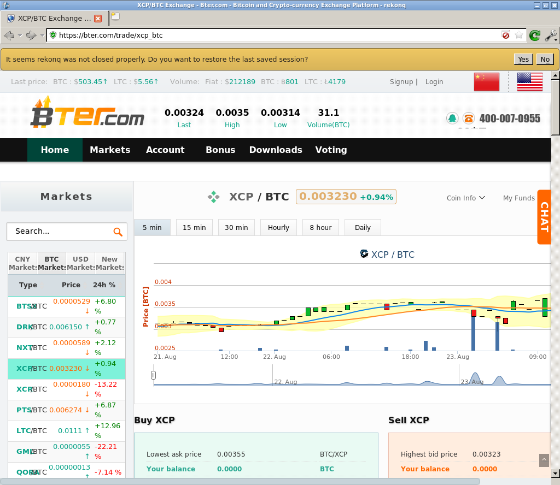Viewport: 560px width, 485px height.
Task: Click the vertical page scrollbar thumb
Action: 556,108
